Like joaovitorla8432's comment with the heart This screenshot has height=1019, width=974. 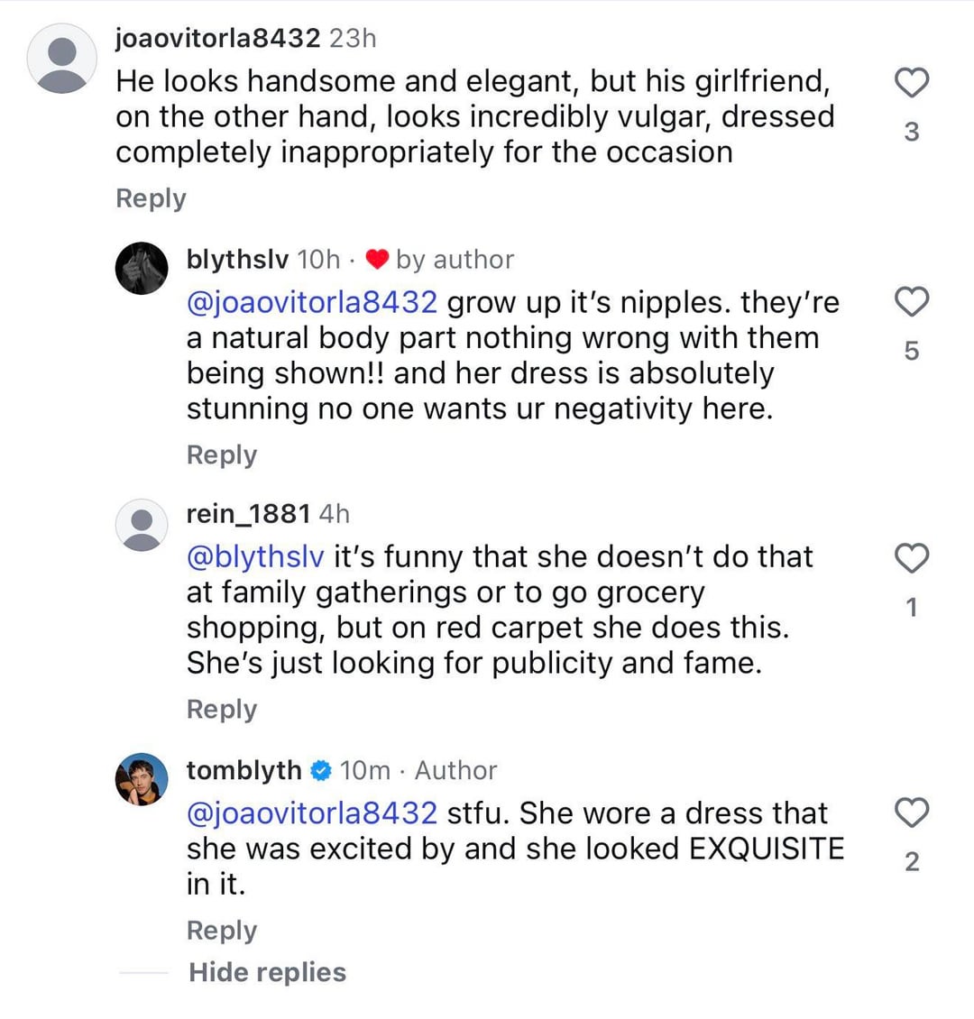click(x=911, y=83)
